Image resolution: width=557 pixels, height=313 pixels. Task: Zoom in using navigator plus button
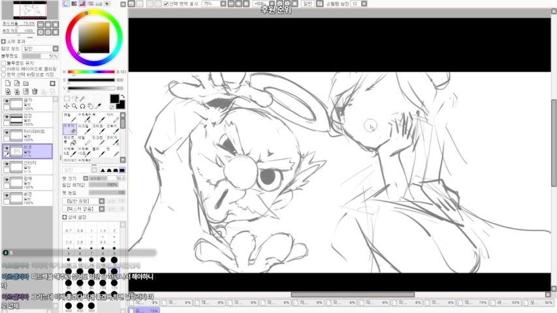click(48, 25)
